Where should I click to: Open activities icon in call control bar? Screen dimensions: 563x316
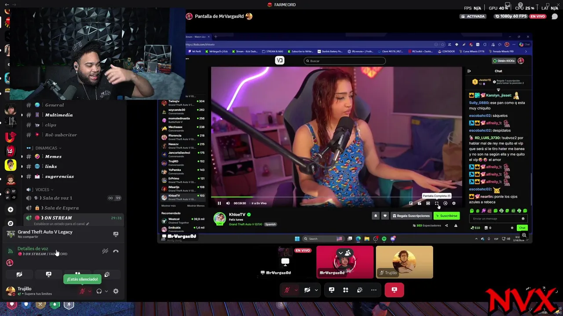[x=346, y=290]
